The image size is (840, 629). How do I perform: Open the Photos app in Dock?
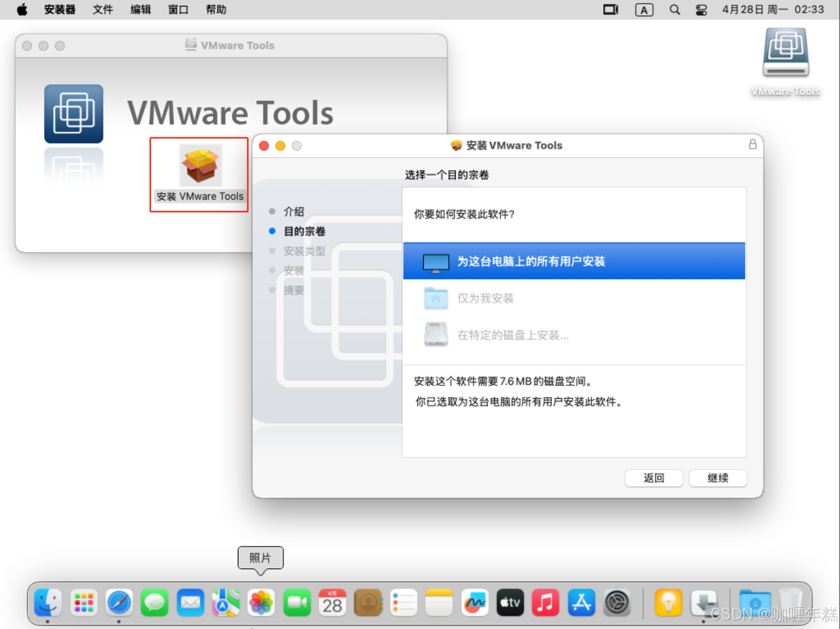pyautogui.click(x=261, y=602)
